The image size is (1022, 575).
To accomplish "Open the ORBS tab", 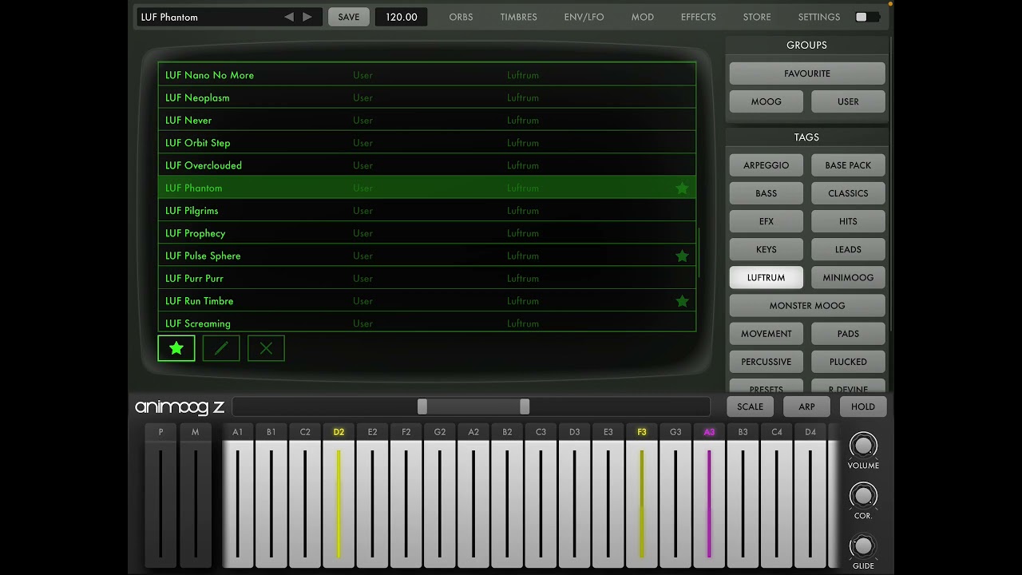I will [x=461, y=17].
